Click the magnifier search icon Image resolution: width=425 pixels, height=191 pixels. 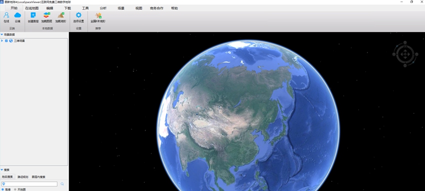pos(62,184)
